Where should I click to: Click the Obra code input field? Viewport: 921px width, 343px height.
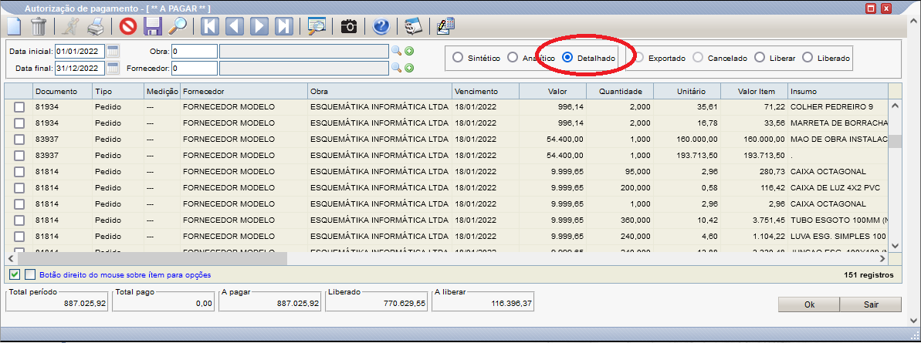coord(195,51)
